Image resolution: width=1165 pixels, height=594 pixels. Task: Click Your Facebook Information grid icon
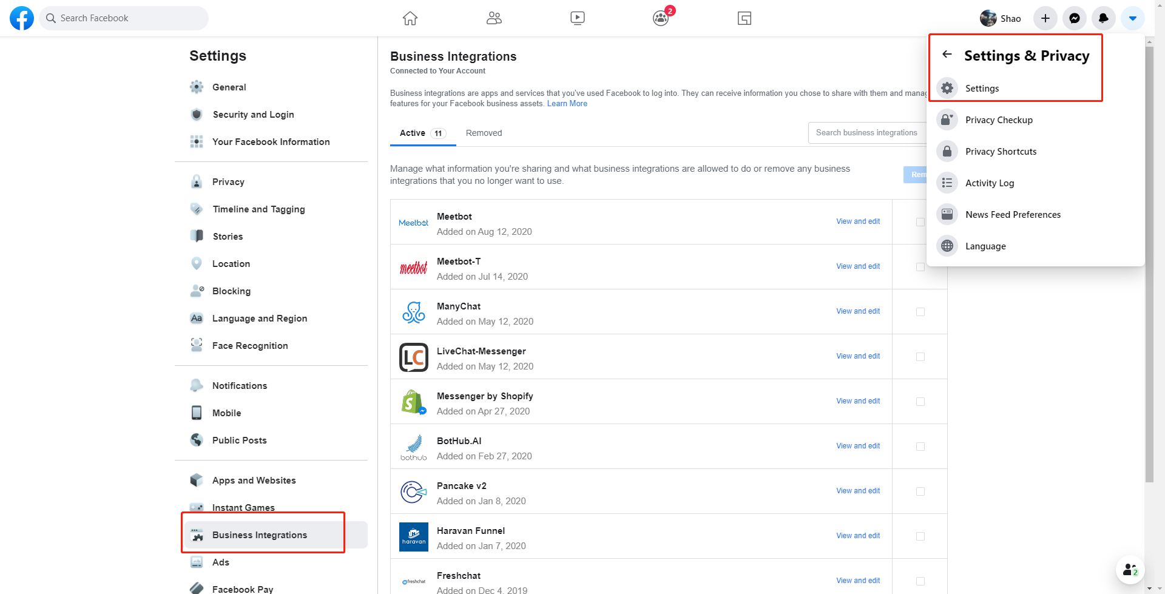pos(197,141)
